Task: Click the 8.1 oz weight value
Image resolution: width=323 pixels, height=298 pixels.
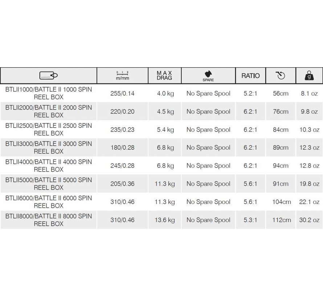Action: 309,93
